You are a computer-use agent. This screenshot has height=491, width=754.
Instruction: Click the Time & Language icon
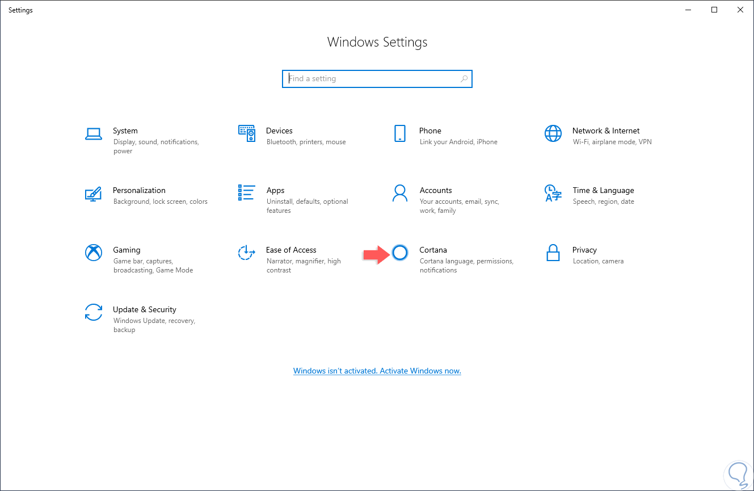(x=553, y=193)
